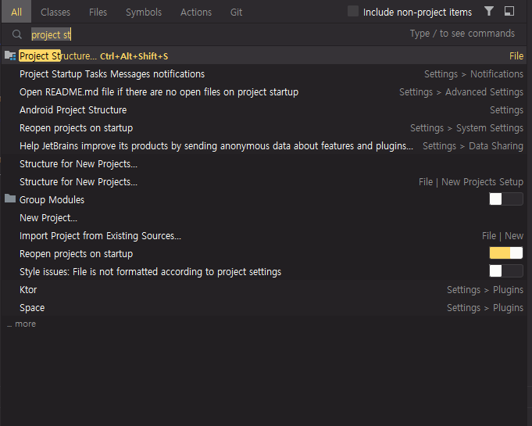Open Project Structure... result
The width and height of the screenshot is (532, 426).
click(x=264, y=55)
